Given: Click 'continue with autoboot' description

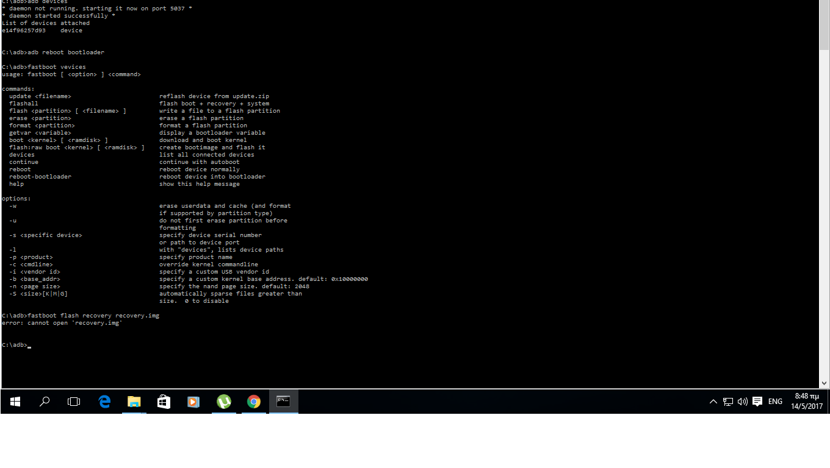Looking at the screenshot, I should point(200,162).
